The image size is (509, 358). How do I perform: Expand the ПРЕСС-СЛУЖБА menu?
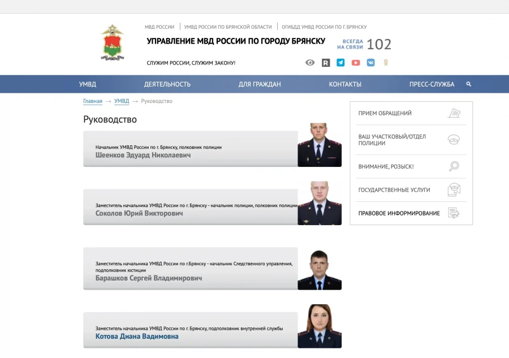pyautogui.click(x=432, y=84)
